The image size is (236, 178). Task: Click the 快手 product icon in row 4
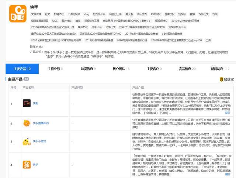[27, 165]
